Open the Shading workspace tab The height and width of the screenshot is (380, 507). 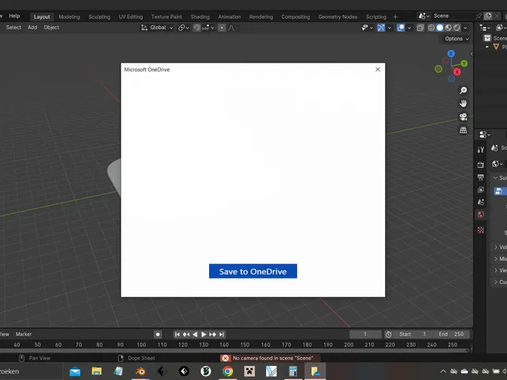[x=200, y=17]
